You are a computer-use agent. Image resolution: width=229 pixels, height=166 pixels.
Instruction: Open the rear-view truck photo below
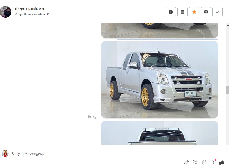pyautogui.click(x=159, y=133)
